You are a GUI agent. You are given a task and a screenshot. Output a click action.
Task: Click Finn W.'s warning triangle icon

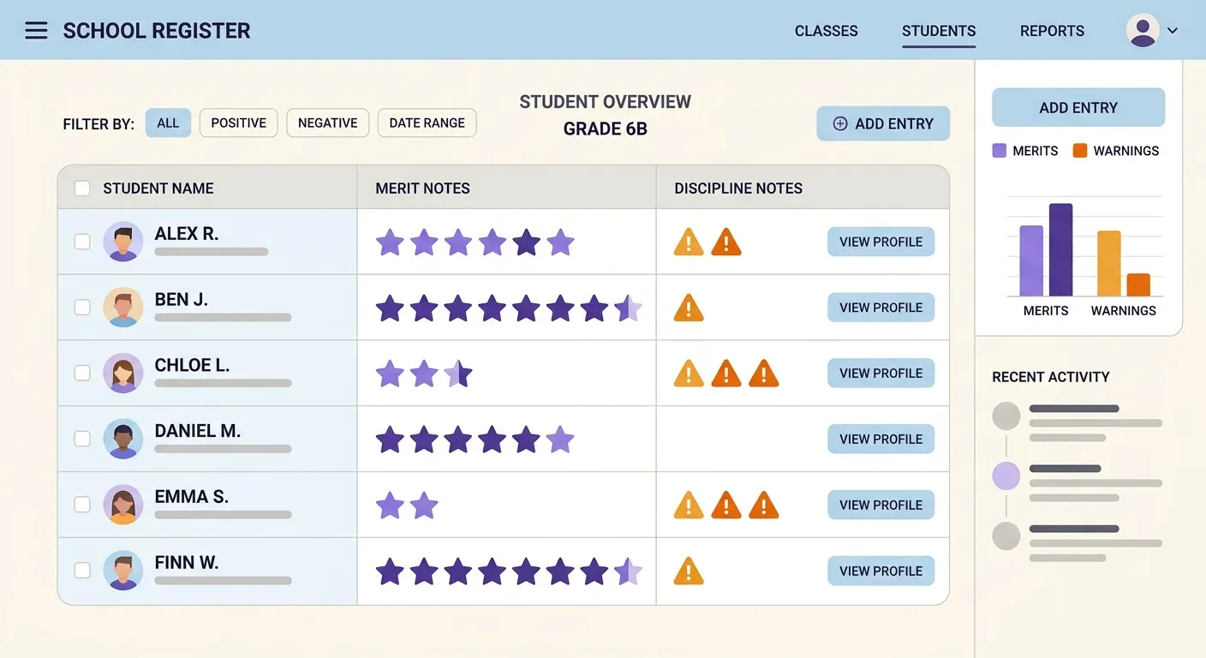(689, 571)
